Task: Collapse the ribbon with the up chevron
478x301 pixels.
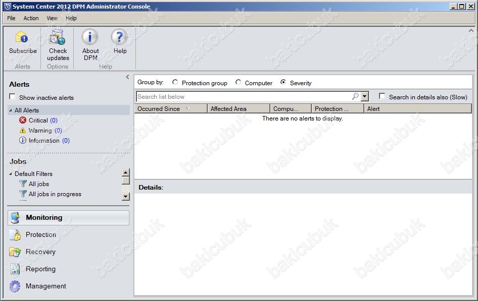Action: coord(471,30)
